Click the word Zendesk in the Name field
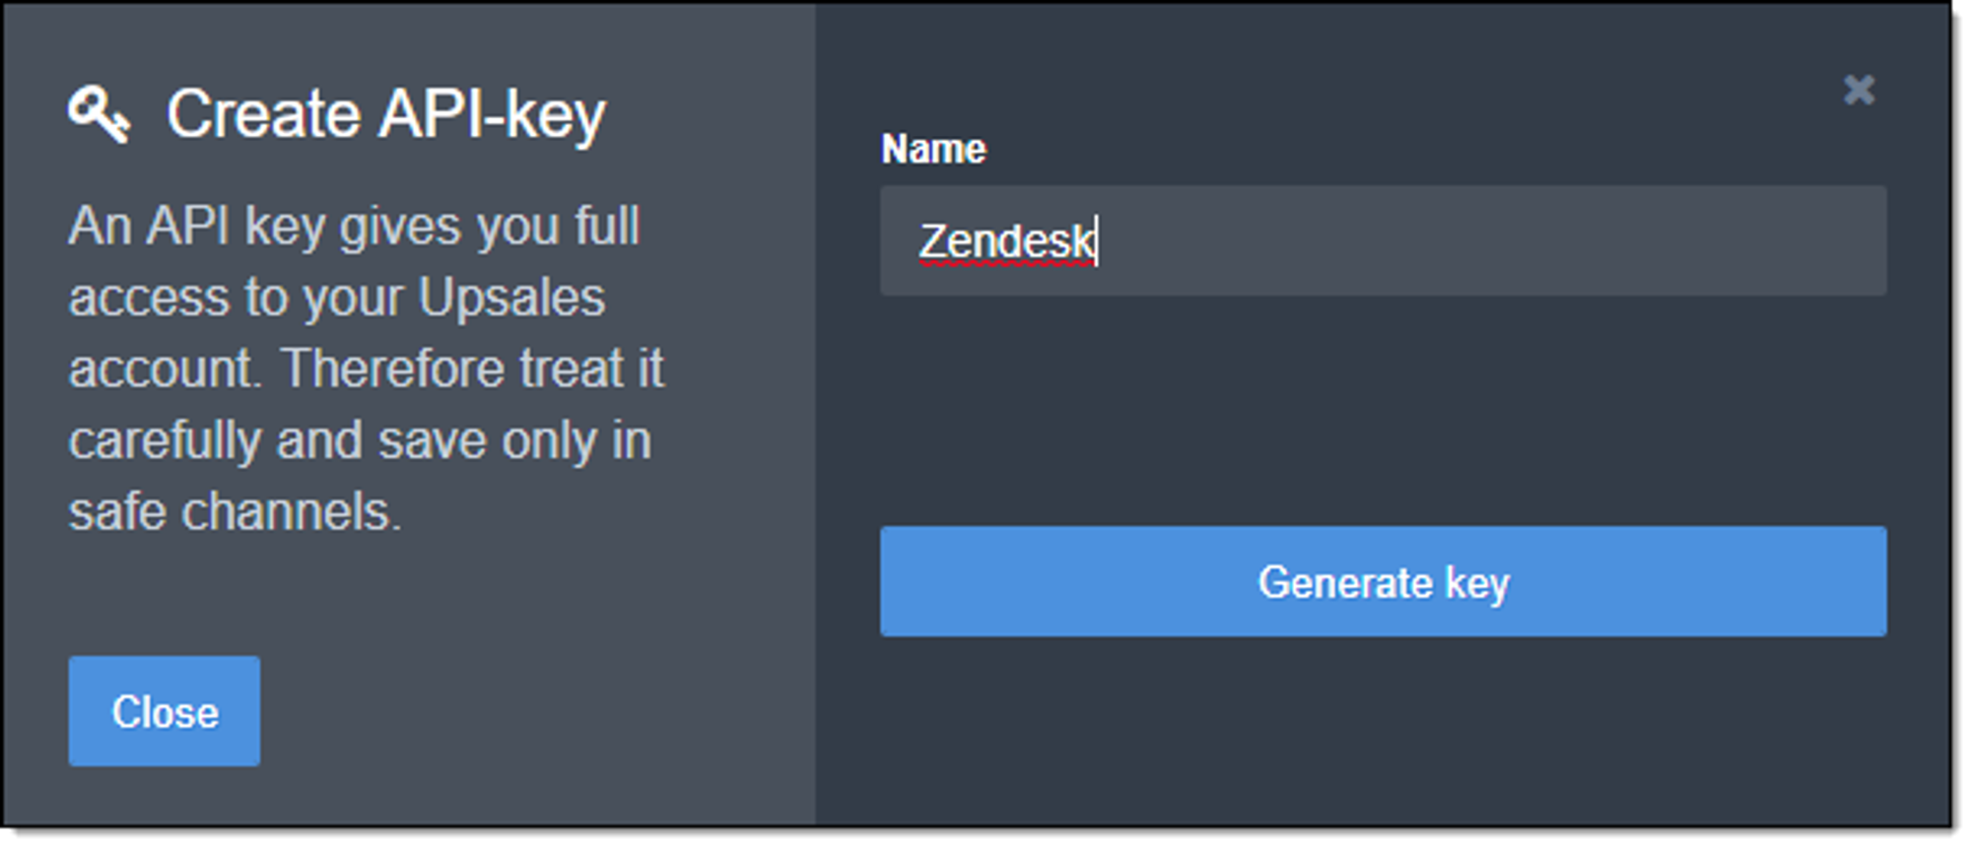 coord(1006,241)
